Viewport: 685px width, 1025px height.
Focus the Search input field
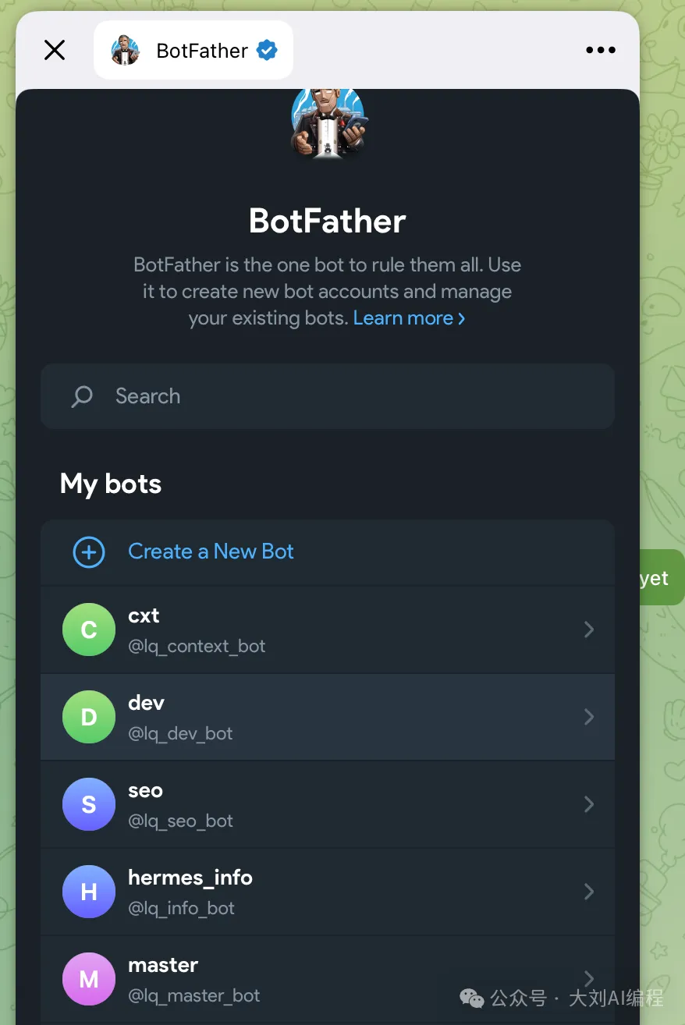[343, 396]
